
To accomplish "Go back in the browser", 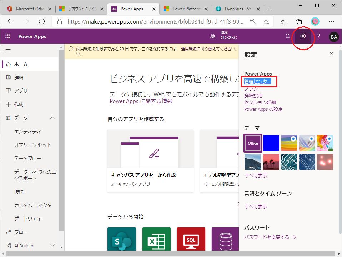I will [10, 21].
